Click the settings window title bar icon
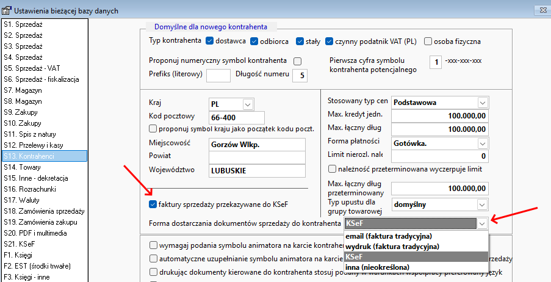 click(7, 10)
